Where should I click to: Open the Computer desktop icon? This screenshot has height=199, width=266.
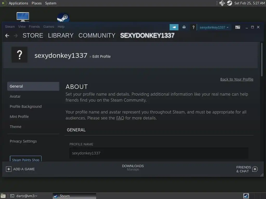click(23, 17)
